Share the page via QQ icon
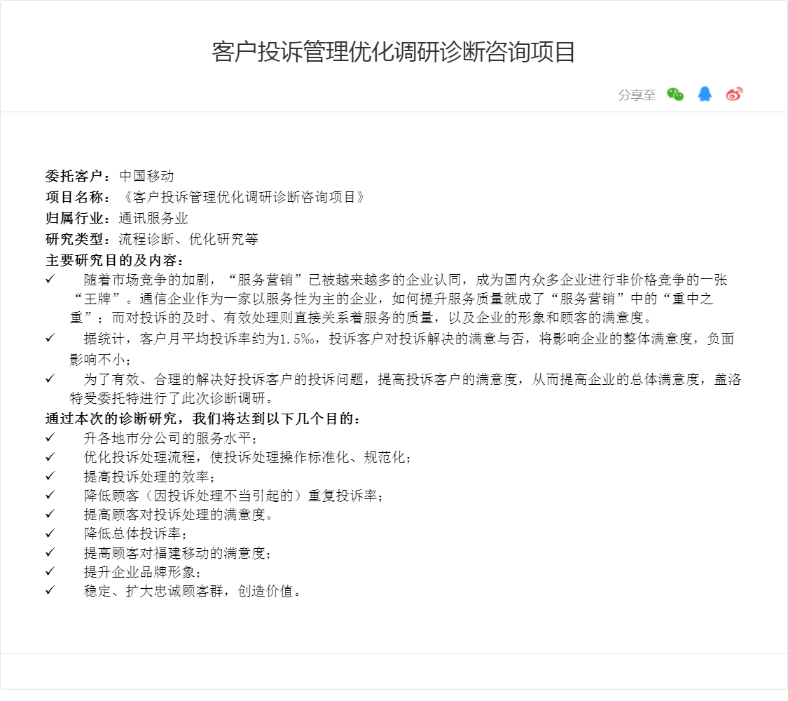This screenshot has height=701, width=788. (705, 94)
